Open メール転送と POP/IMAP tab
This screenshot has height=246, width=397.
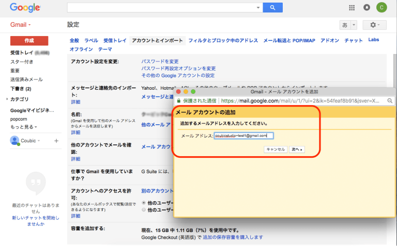pyautogui.click(x=289, y=40)
